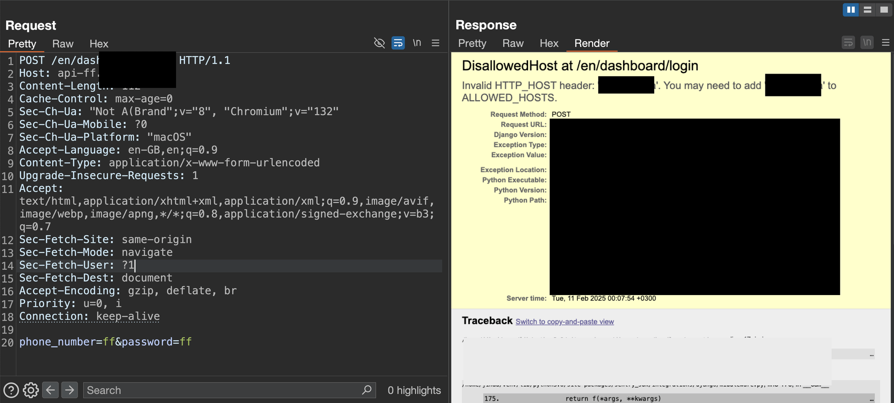Switch to the Response Hex tab
The height and width of the screenshot is (403, 894).
549,43
